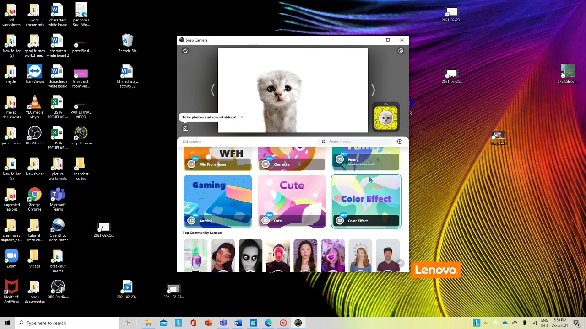Image resolution: width=586 pixels, height=329 pixels.
Task: Select Zoom desktop icon
Action: click(x=11, y=259)
